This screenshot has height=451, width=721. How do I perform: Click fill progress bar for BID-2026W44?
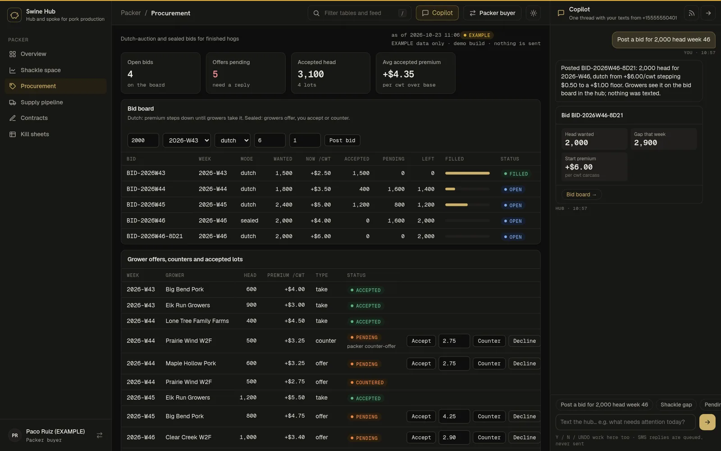[467, 189]
